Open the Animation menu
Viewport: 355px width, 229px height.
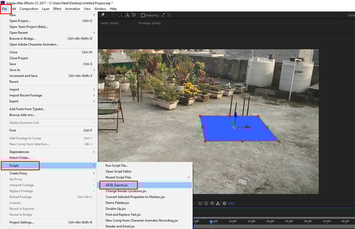73,9
